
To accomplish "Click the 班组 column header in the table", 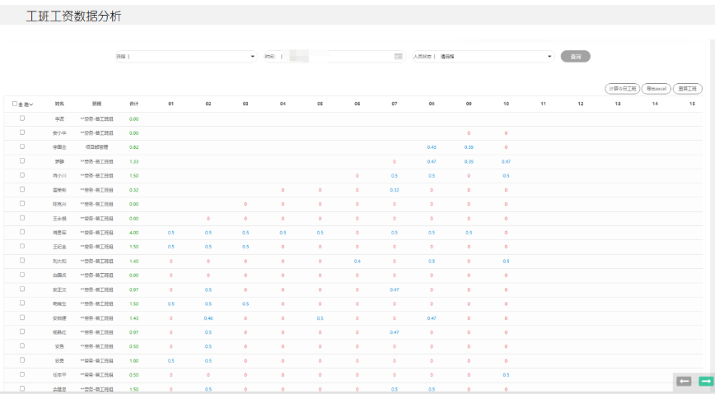I will pos(96,104).
